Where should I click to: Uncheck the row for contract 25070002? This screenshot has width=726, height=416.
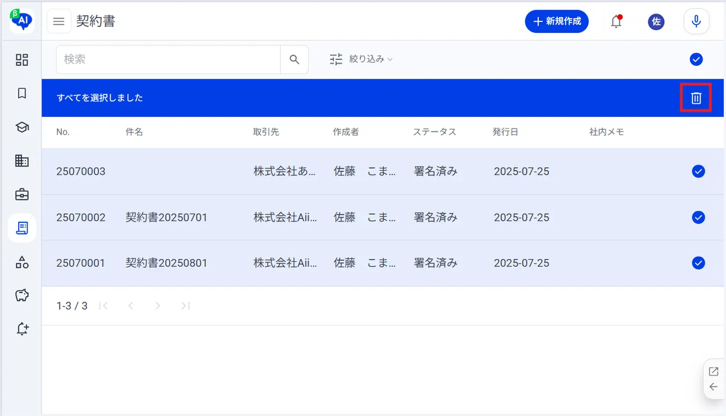(x=698, y=217)
